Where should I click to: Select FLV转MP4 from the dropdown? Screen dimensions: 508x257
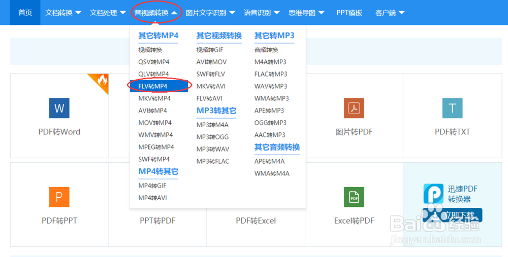(158, 86)
